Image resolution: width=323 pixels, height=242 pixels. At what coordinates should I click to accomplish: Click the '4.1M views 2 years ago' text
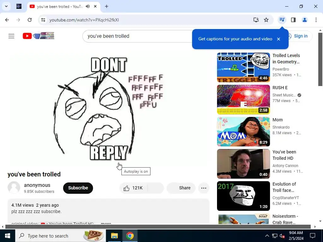[35, 205]
